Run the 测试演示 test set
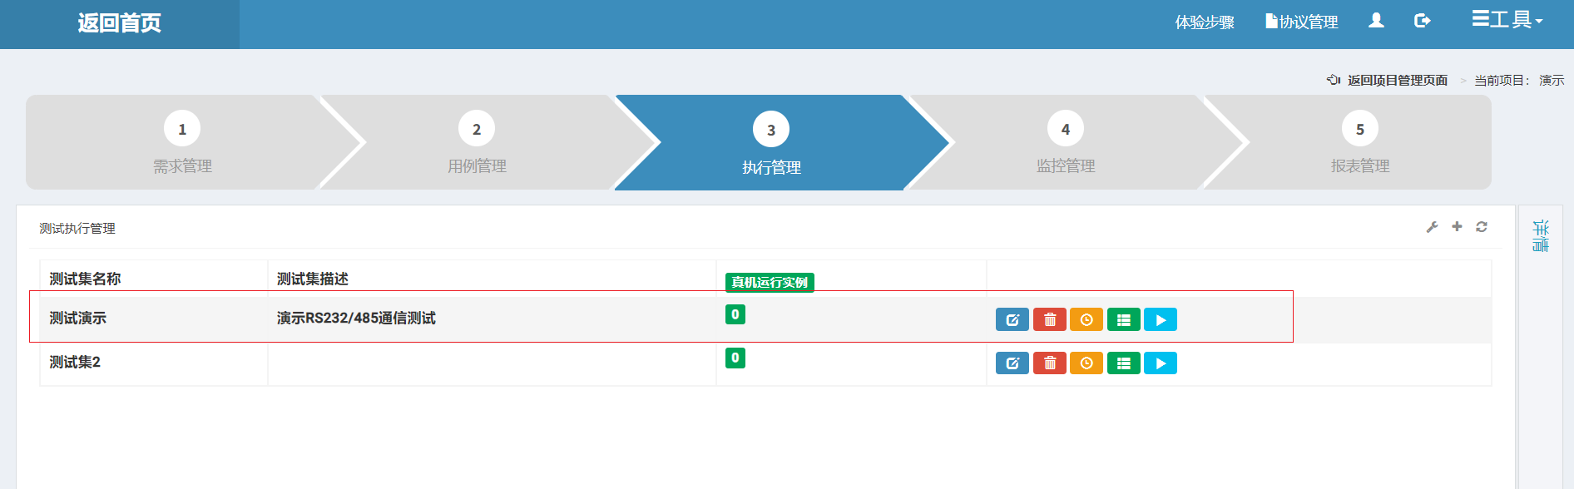 pos(1161,319)
